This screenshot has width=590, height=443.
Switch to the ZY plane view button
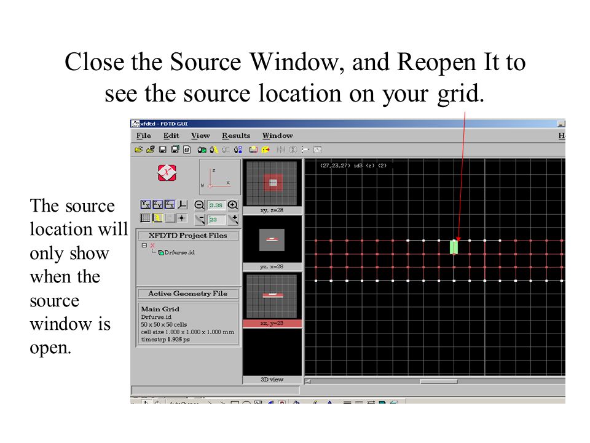click(158, 204)
